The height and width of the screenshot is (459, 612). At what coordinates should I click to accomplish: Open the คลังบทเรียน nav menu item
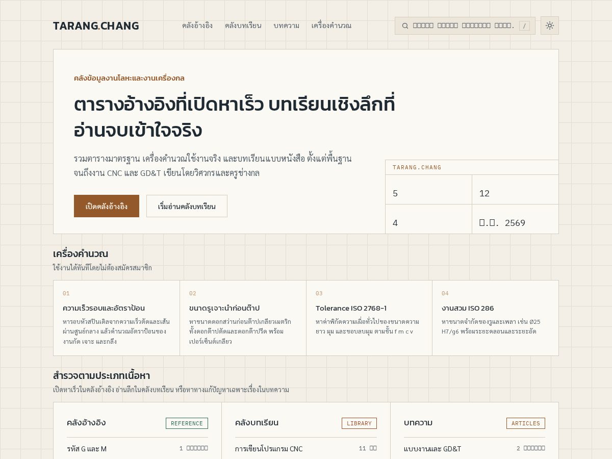(243, 25)
